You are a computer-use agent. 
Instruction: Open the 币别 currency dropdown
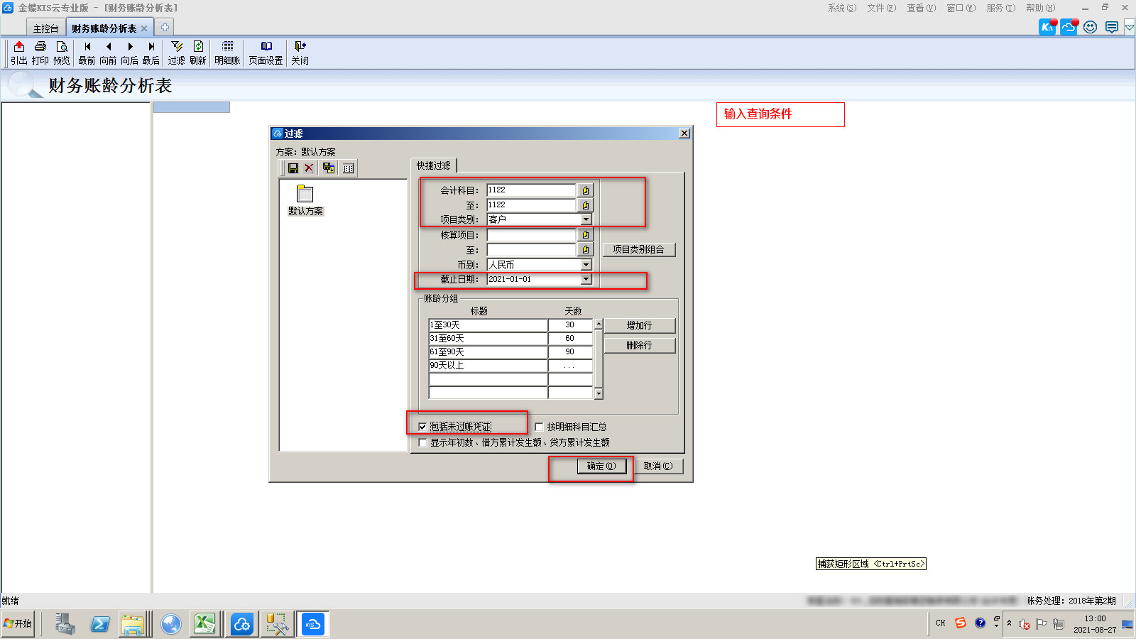tap(586, 265)
